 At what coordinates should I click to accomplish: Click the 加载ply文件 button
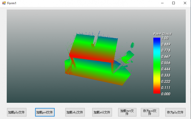tap(17, 112)
